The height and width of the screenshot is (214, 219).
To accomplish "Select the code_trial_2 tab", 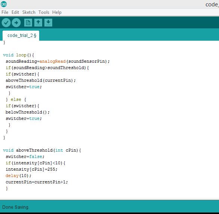I will click(x=21, y=35).
